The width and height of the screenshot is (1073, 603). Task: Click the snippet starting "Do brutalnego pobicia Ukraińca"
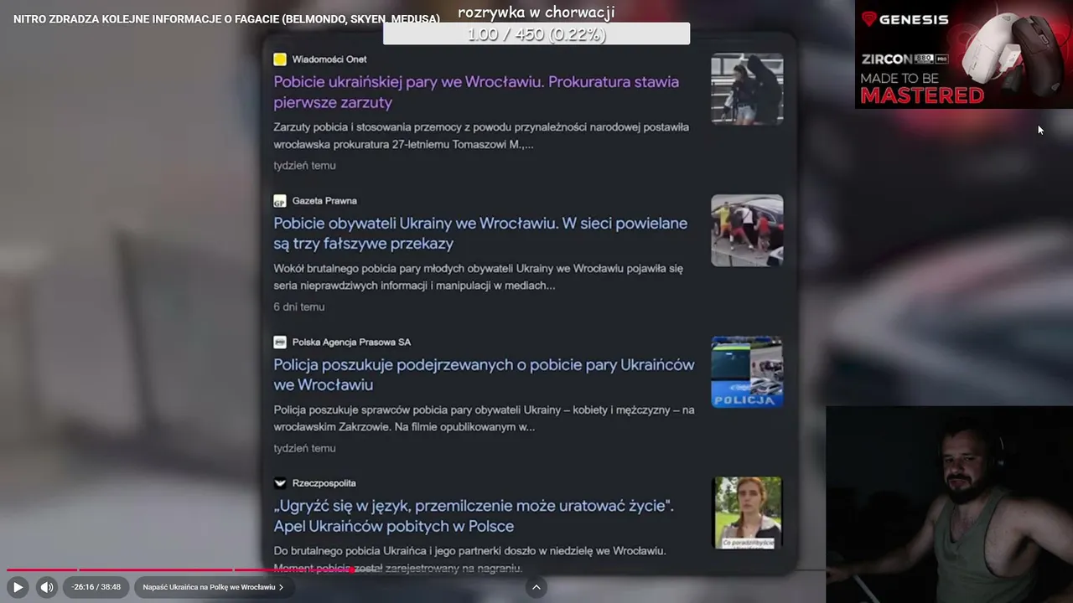(x=469, y=559)
